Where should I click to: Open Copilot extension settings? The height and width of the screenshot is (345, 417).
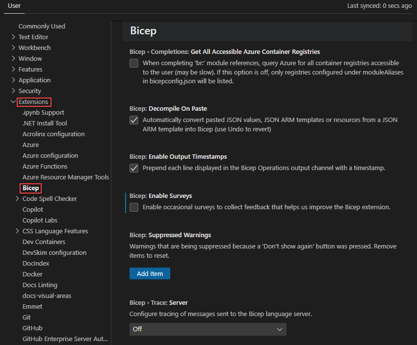32,209
